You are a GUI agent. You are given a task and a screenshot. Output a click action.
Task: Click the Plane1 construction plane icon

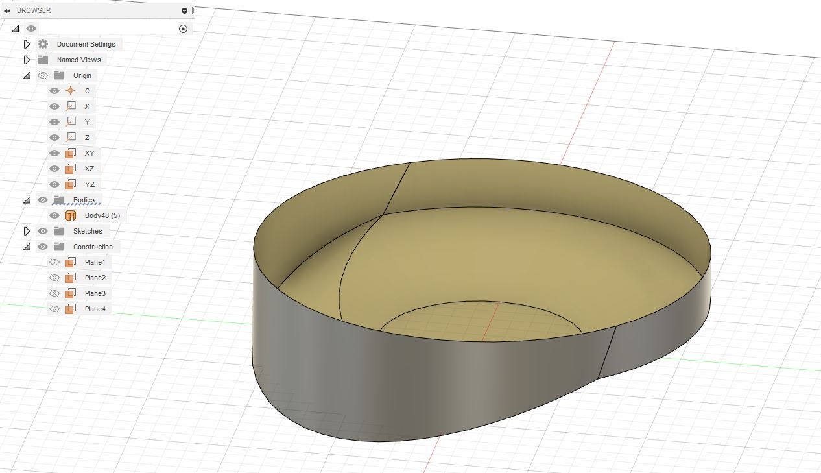point(71,262)
